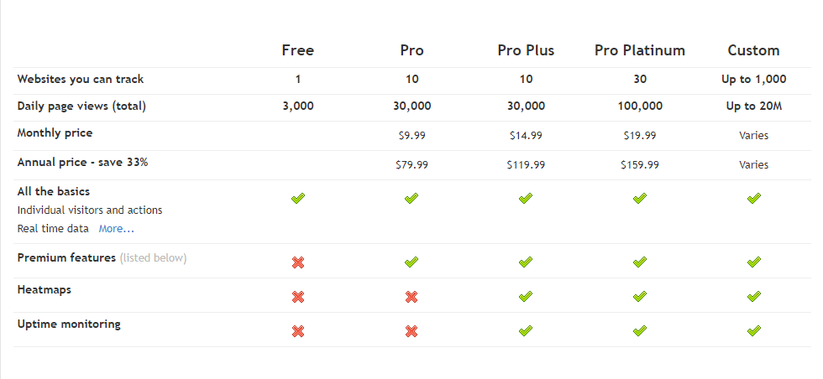Click green check for Uptime monitoring under Custom

coord(754,330)
